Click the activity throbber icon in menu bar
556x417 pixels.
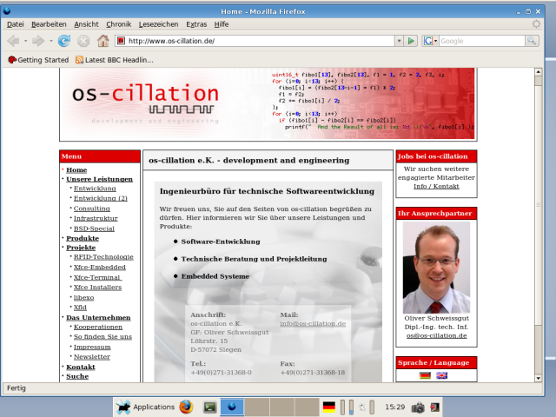point(536,24)
